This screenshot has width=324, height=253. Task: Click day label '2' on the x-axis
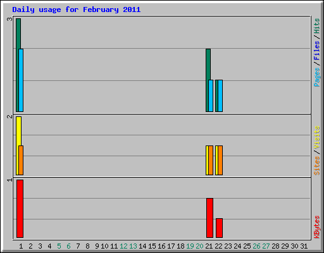30,246
